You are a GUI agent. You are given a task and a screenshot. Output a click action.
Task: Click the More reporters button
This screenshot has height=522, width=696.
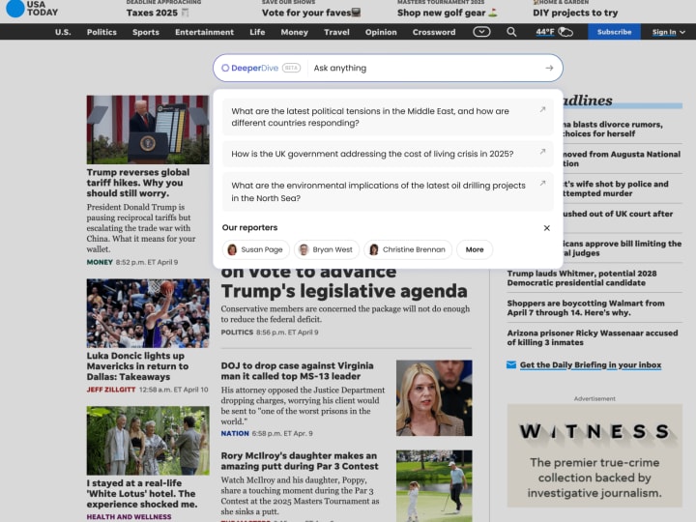475,249
